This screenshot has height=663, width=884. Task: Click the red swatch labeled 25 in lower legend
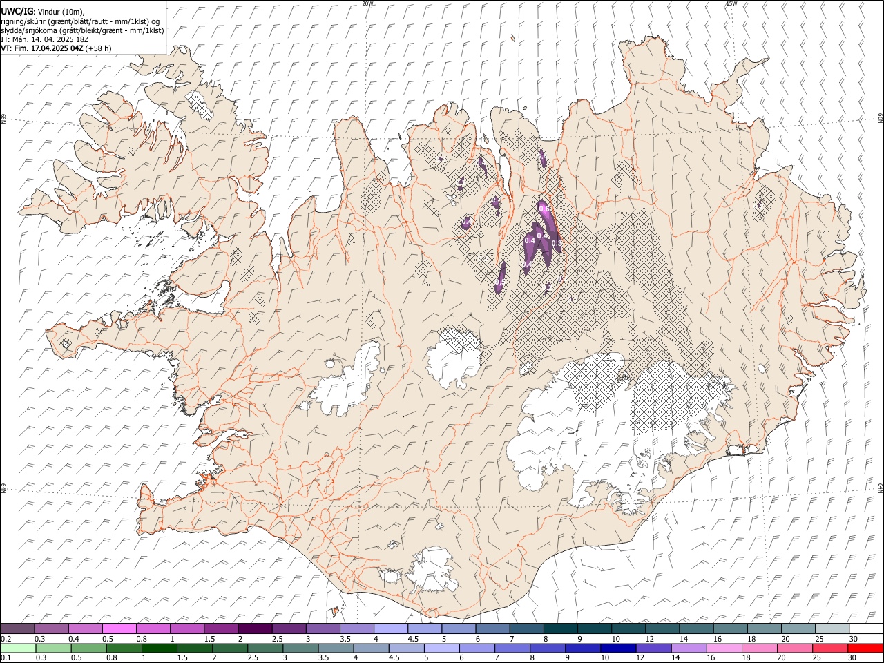point(830,648)
